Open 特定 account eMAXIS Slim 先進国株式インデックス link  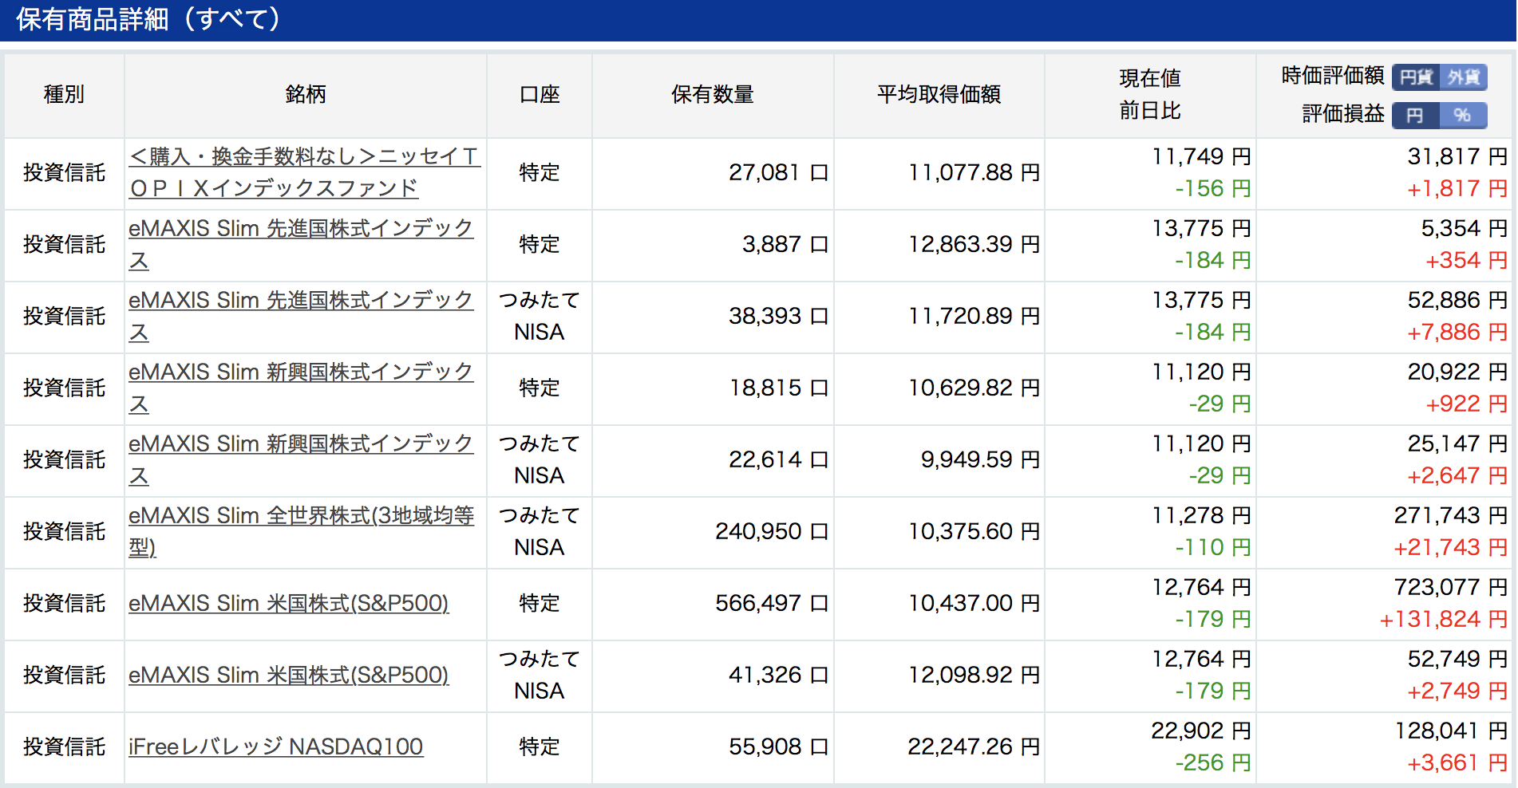pyautogui.click(x=301, y=244)
